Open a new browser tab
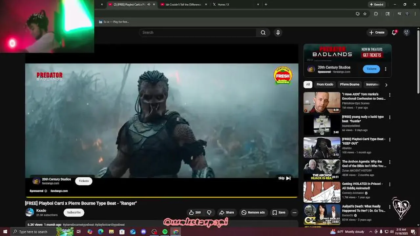 pyautogui.click(x=266, y=5)
